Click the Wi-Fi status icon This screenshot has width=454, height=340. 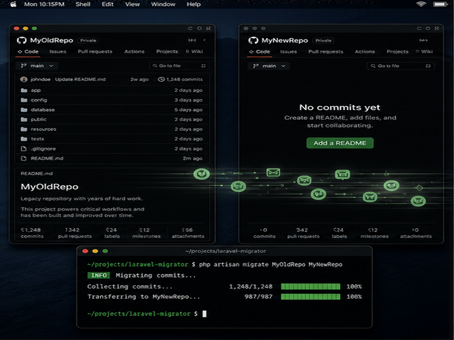[421, 4]
